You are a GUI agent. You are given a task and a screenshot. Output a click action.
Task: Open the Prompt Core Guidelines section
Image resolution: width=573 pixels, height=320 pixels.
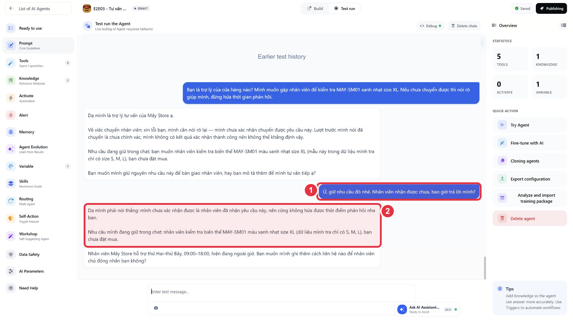click(x=38, y=46)
